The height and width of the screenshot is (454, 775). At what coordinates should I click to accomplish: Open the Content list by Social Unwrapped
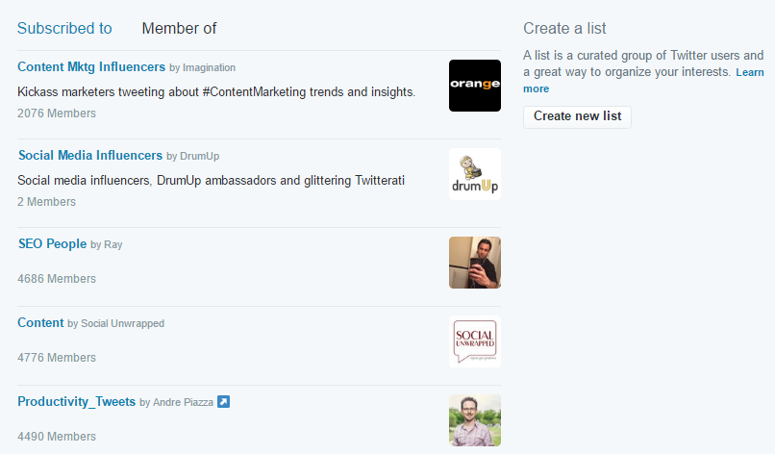pyautogui.click(x=40, y=323)
